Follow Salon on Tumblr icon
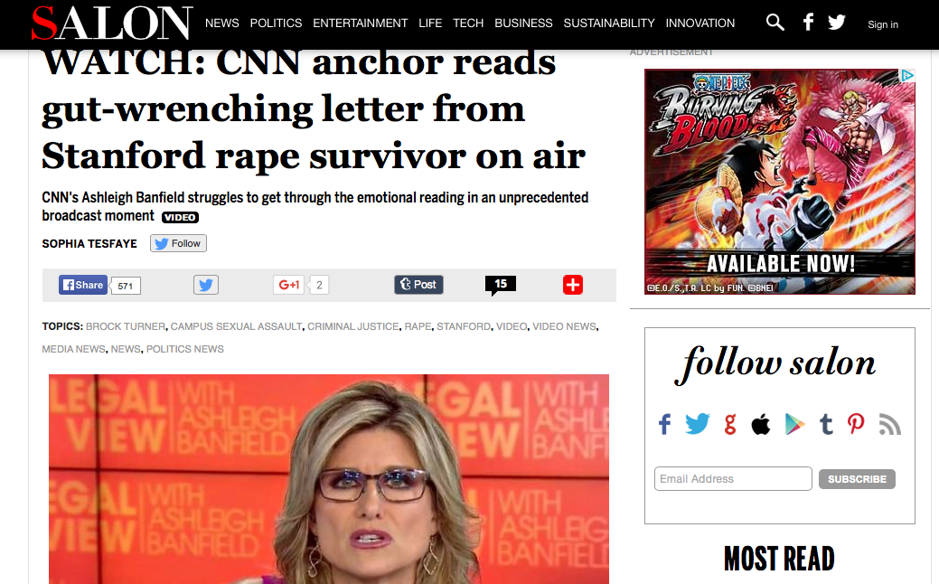 [826, 424]
